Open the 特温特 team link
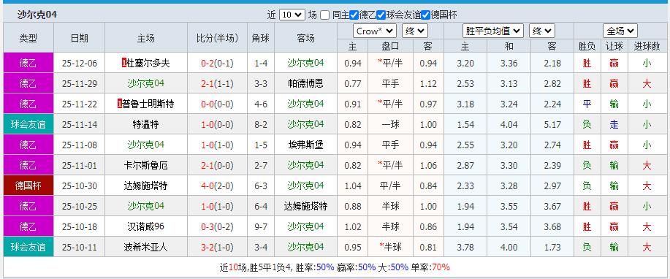Screen dimensions: 670x279 click(145, 124)
